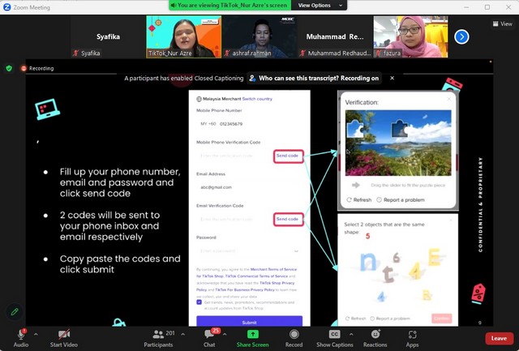This screenshot has height=351, width=519.
Task: Open the Reactions menu
Action: pyautogui.click(x=375, y=334)
